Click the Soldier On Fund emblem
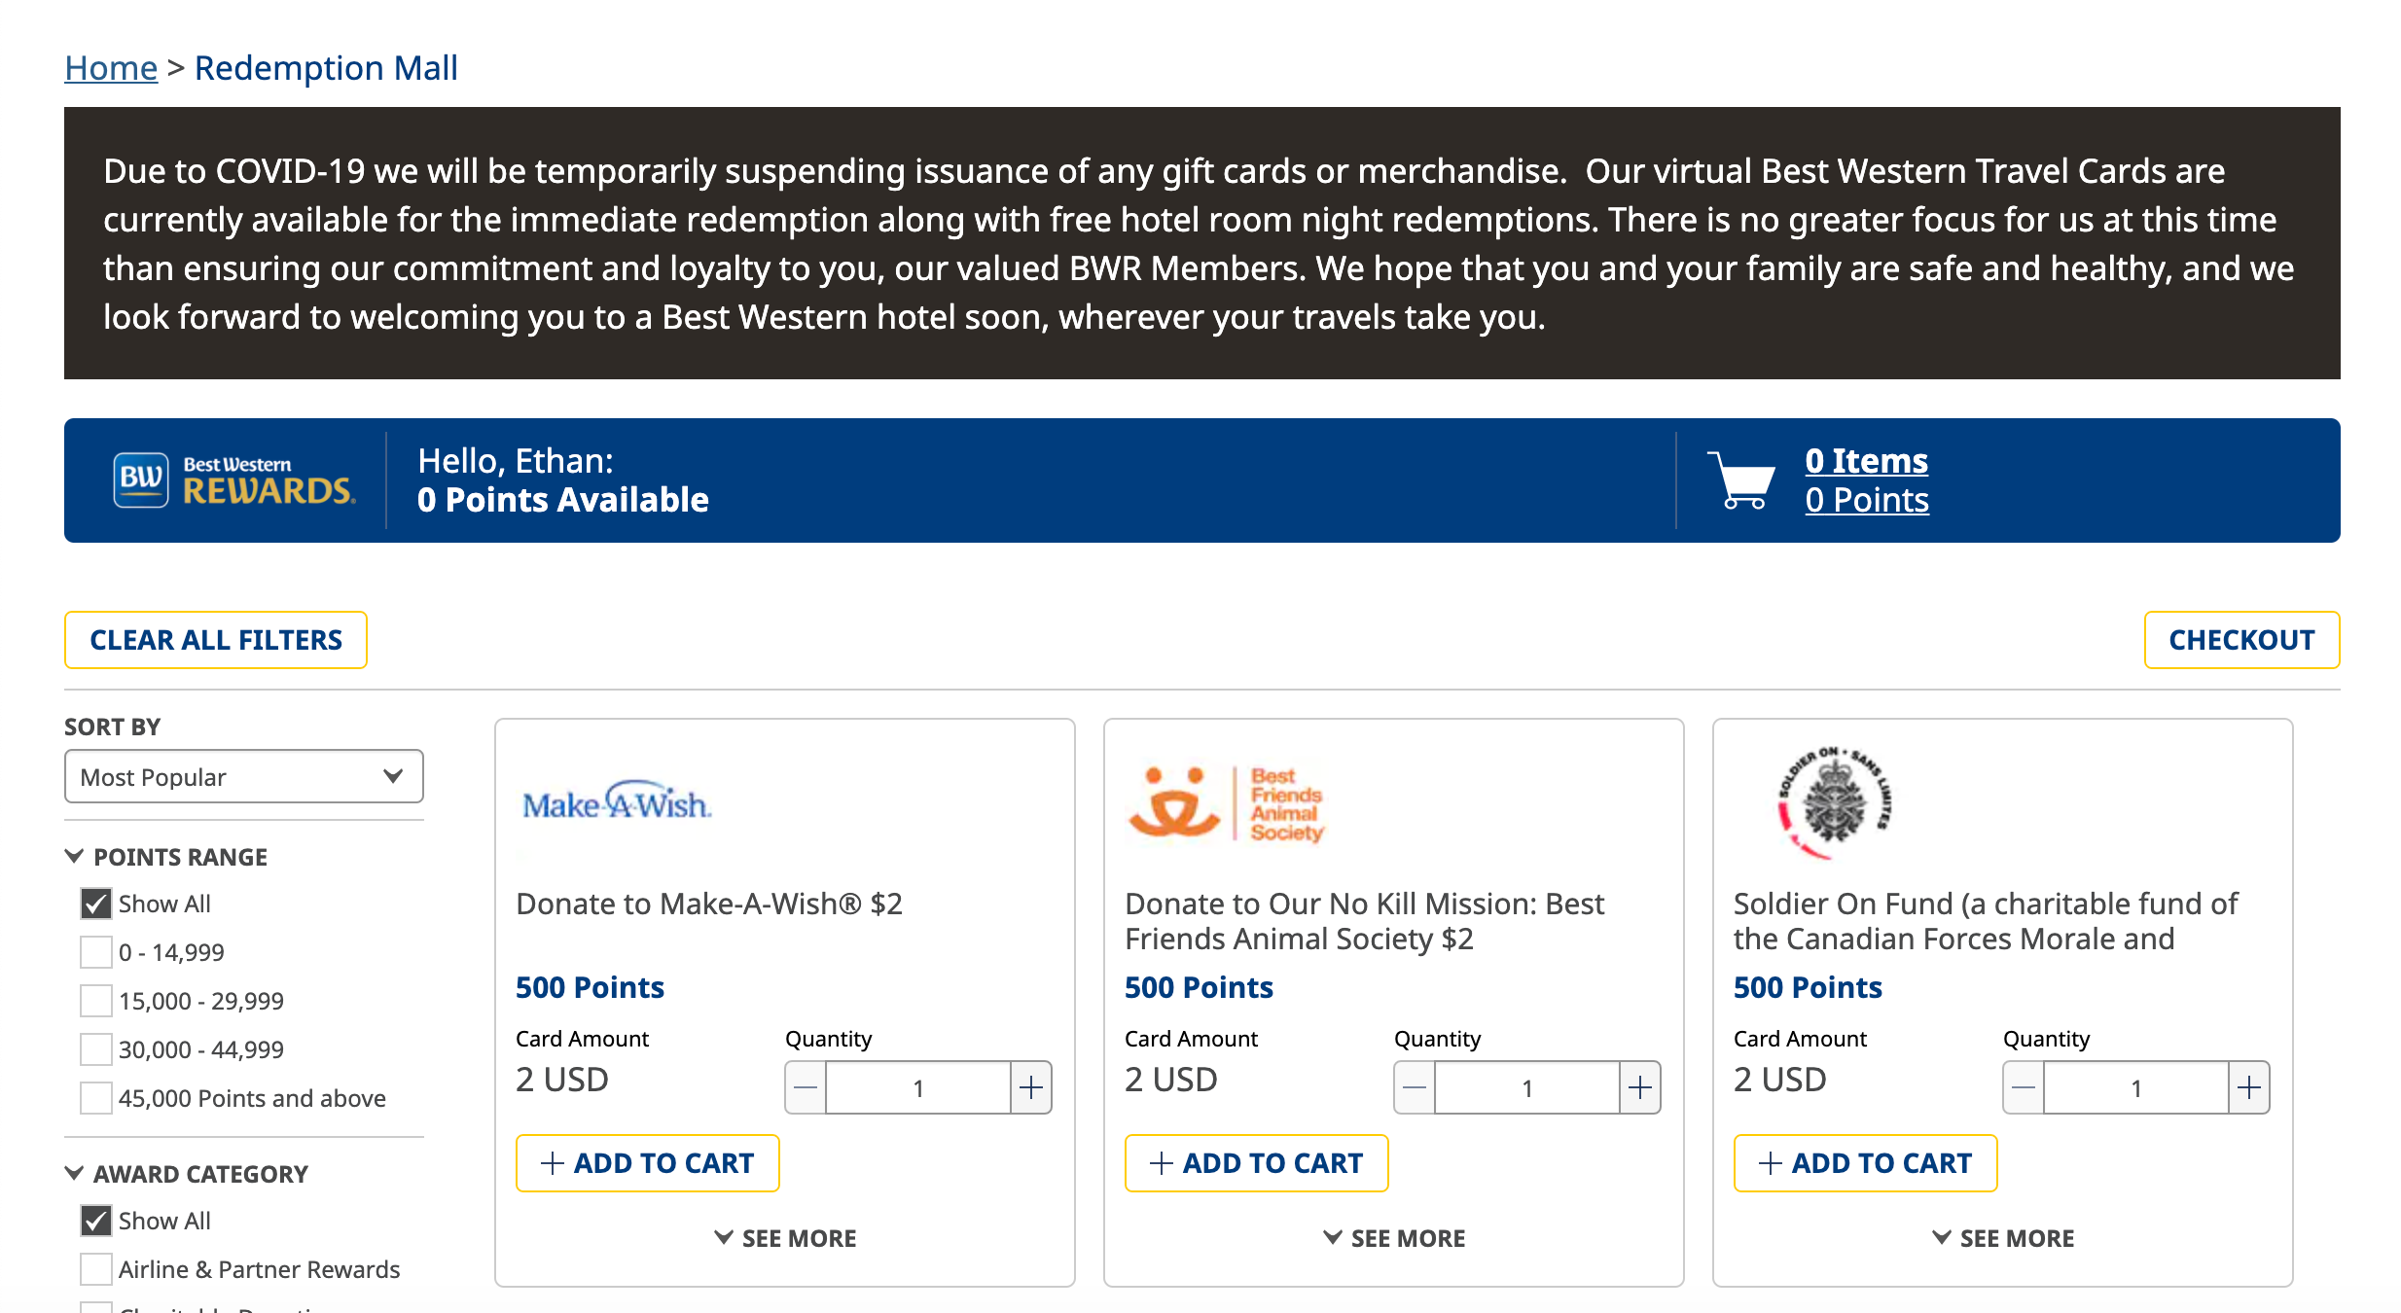The width and height of the screenshot is (2401, 1313). click(1835, 803)
